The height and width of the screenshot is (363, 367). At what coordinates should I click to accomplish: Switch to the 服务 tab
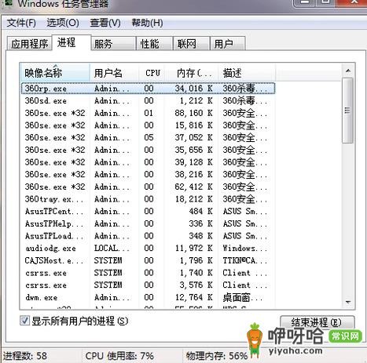coord(114,44)
